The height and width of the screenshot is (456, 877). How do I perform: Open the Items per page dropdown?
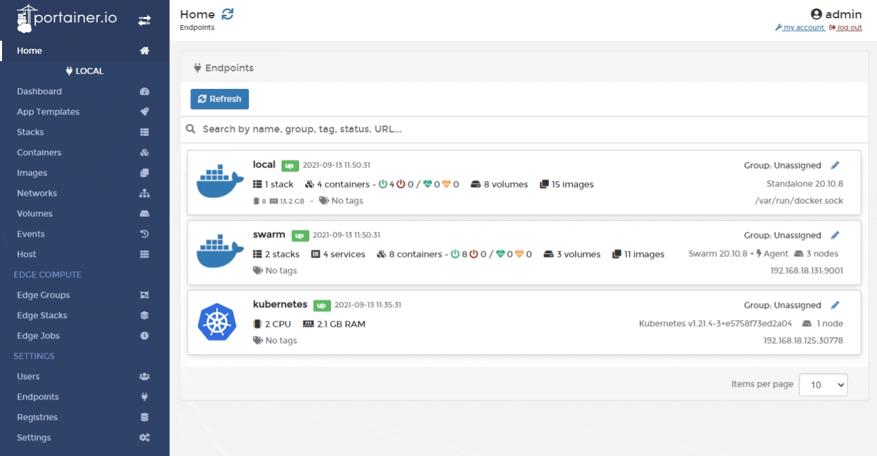click(824, 385)
